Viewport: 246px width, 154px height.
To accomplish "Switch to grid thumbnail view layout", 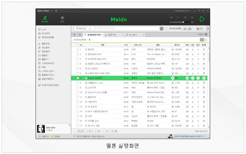I will (206, 40).
